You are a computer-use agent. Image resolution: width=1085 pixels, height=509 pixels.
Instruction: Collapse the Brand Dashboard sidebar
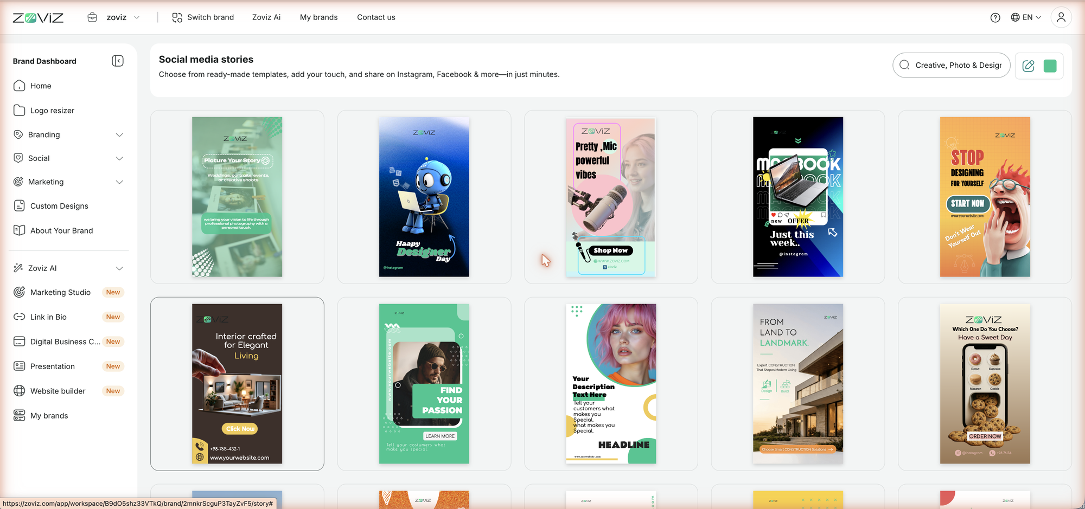coord(118,61)
